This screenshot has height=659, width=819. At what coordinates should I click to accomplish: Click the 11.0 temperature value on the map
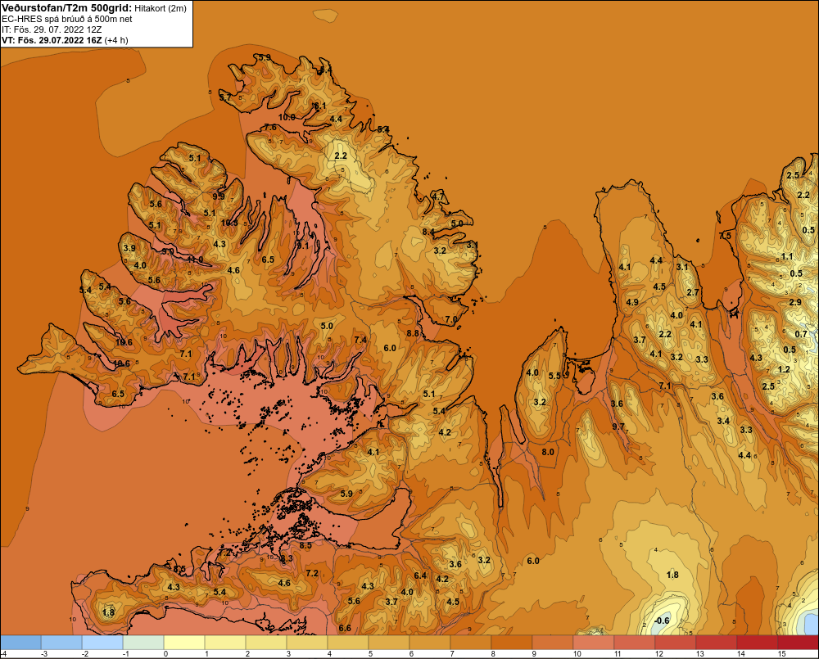[195, 259]
